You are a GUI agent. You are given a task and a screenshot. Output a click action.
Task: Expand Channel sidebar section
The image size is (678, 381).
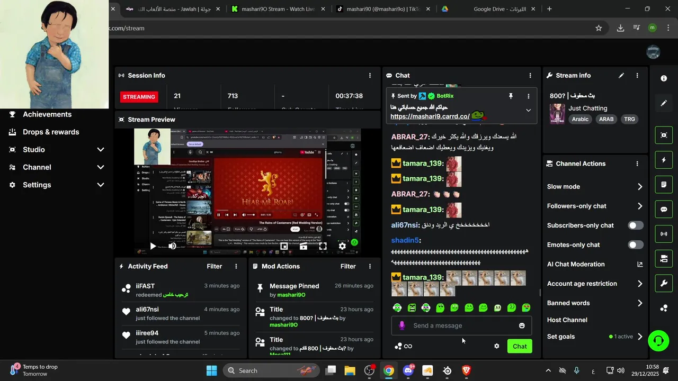coord(101,167)
